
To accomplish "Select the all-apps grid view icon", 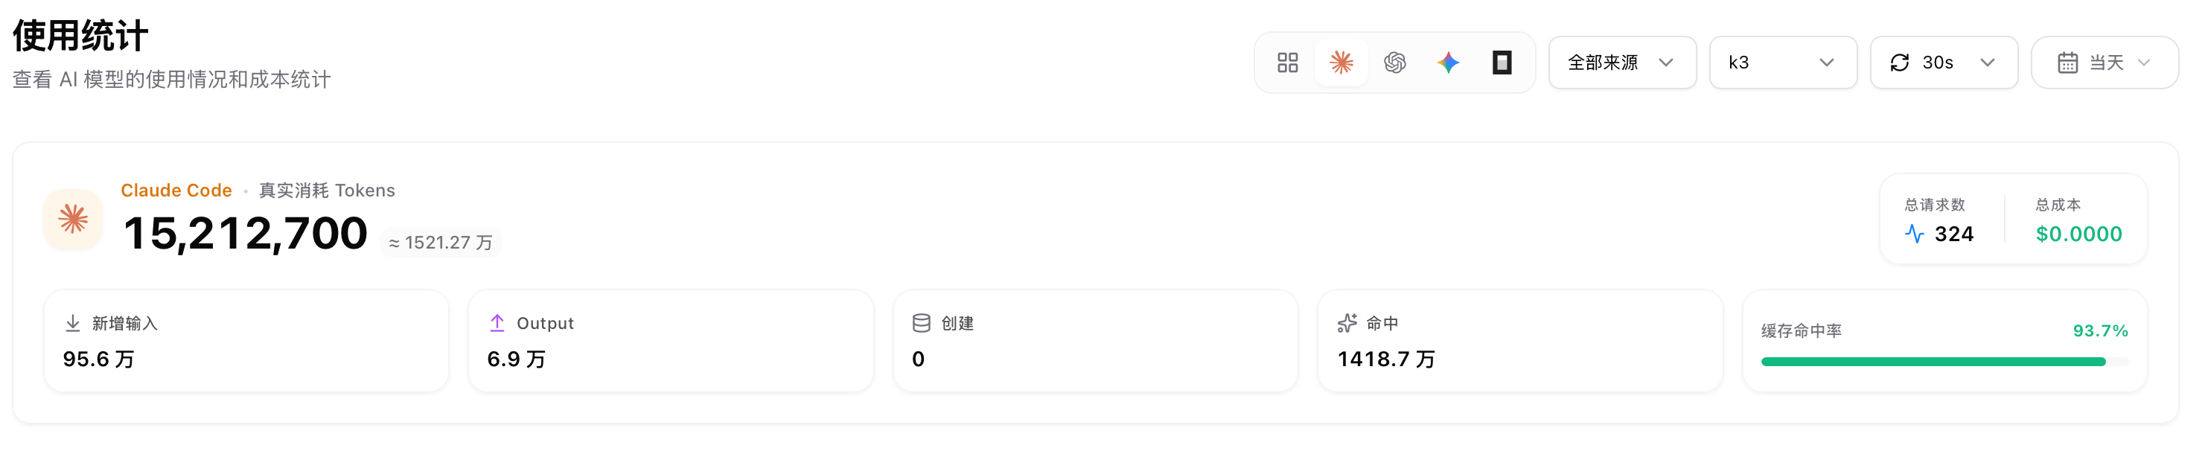I will pyautogui.click(x=1287, y=63).
